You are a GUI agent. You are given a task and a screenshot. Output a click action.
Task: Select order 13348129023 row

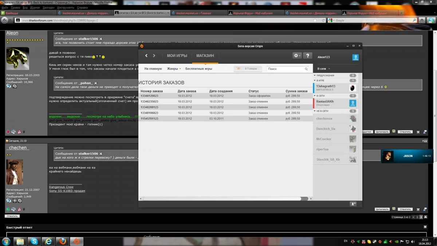[x=225, y=95]
